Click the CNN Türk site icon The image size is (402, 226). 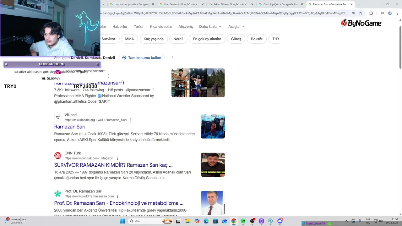[58, 156]
